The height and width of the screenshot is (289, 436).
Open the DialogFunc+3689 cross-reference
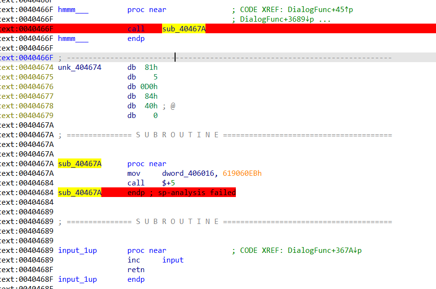pyautogui.click(x=277, y=19)
